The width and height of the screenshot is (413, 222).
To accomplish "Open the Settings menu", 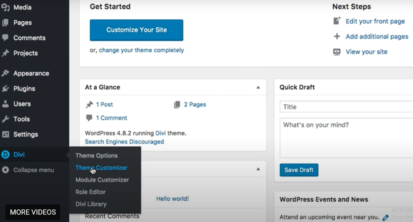I will (26, 134).
